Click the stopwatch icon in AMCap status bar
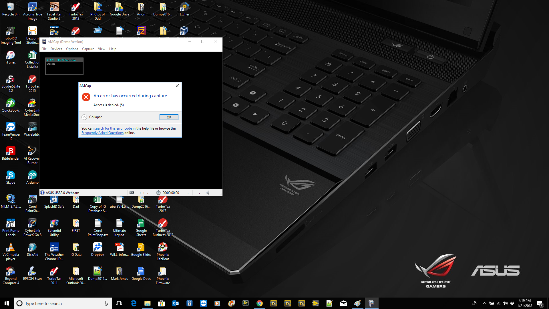This screenshot has height=309, width=549. (158, 193)
